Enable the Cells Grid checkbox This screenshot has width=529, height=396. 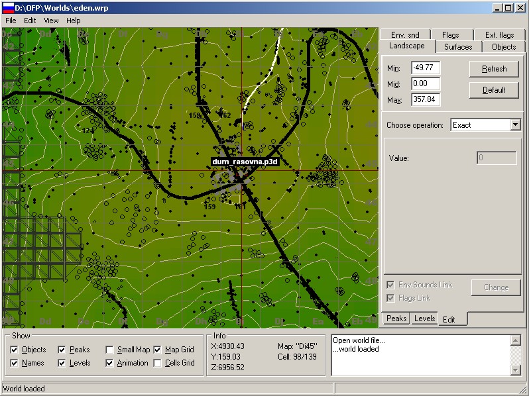(x=158, y=363)
